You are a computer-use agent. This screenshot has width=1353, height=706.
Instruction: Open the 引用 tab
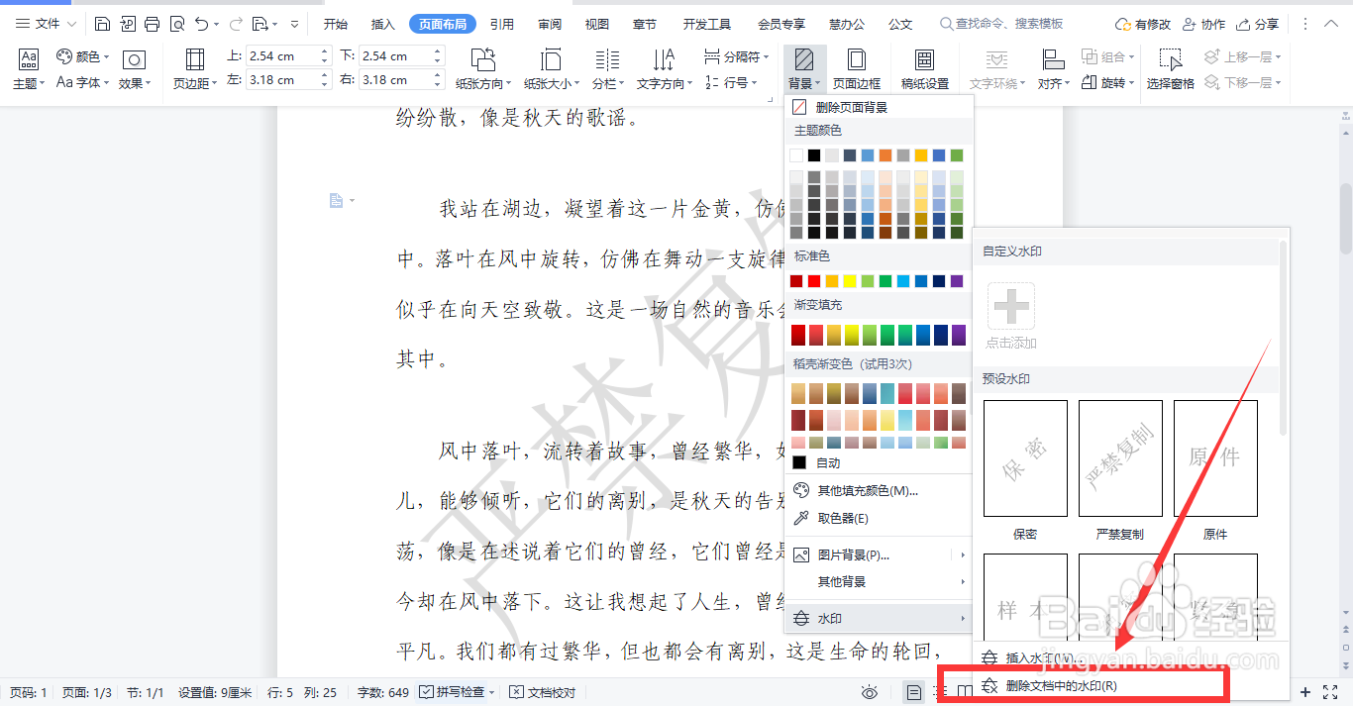[x=502, y=24]
